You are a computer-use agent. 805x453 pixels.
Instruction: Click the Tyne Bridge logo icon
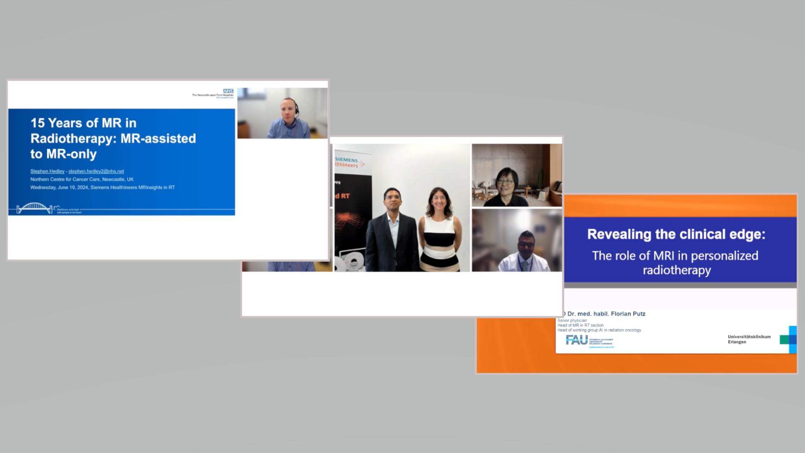point(34,208)
